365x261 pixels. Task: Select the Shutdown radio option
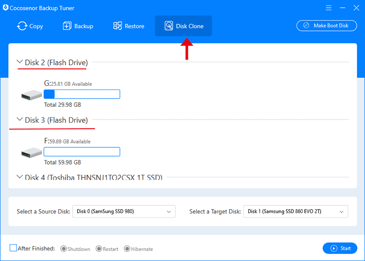click(63, 249)
